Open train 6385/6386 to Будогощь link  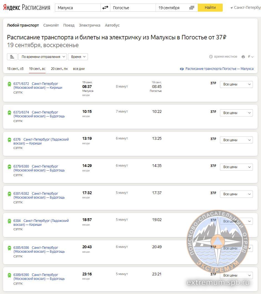(39, 250)
